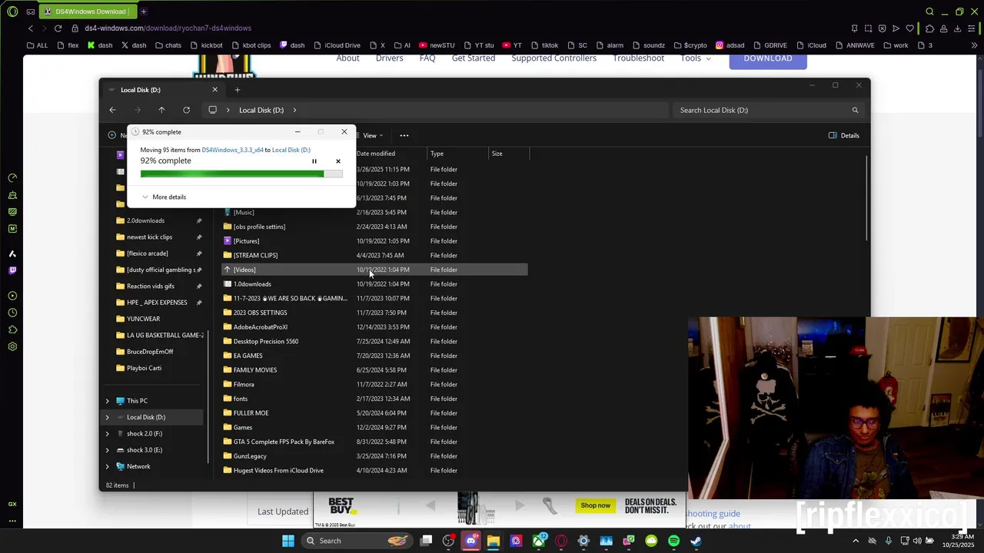Open Steam from the taskbar

click(696, 541)
